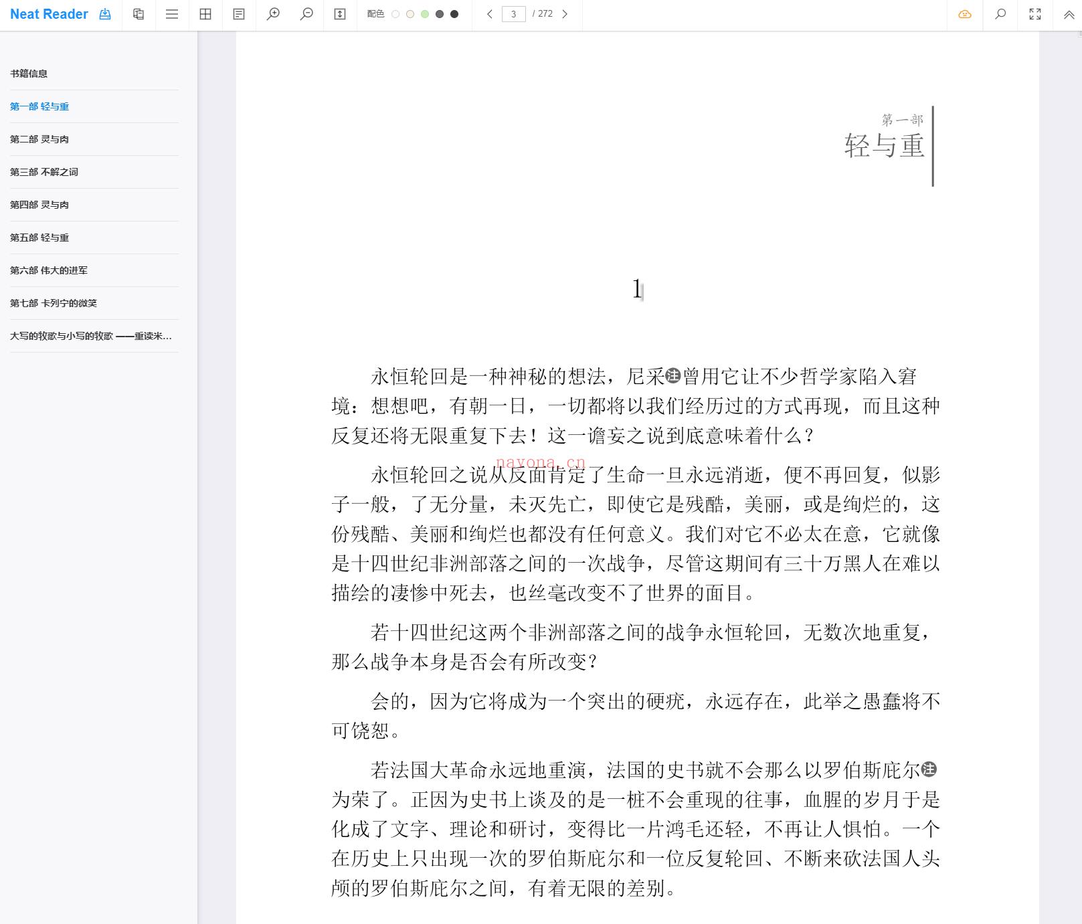
Task: Open the notes/annotations icon
Action: click(239, 14)
